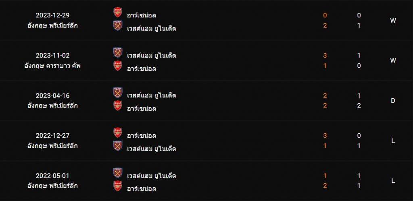Click West Ham crest in 2022-05-01 match
The width and height of the screenshot is (413, 201).
118,173
